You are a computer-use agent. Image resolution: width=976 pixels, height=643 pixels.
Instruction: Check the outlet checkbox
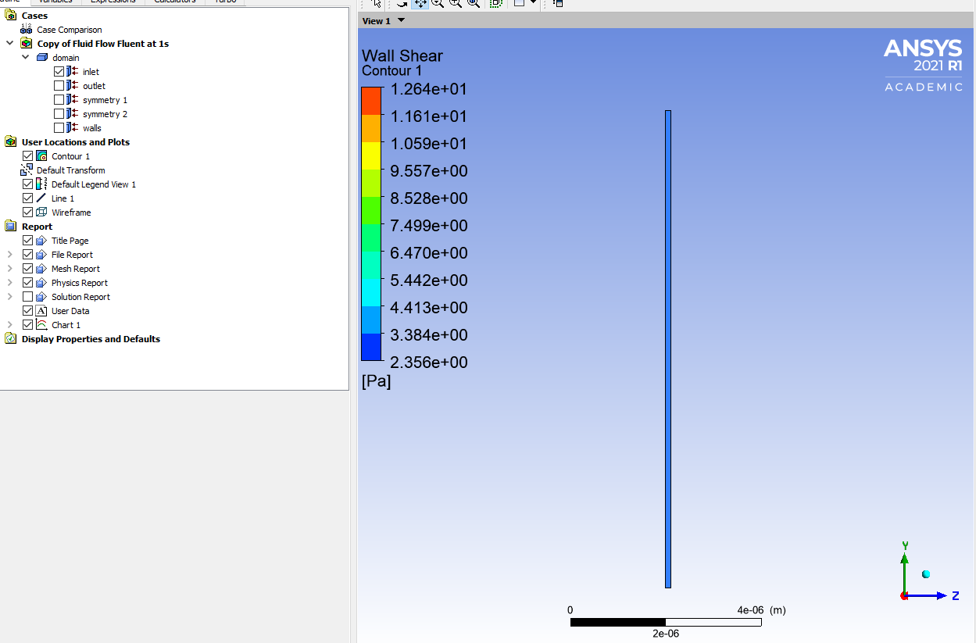[x=59, y=86]
